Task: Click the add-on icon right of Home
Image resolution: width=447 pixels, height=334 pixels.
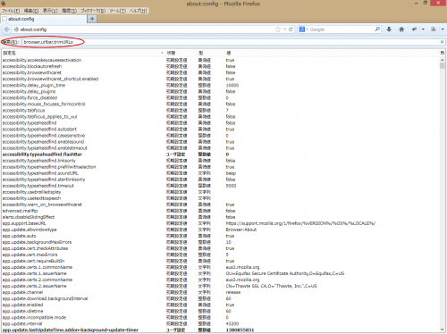Action: 414,29
